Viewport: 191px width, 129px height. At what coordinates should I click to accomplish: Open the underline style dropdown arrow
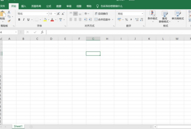32,20
